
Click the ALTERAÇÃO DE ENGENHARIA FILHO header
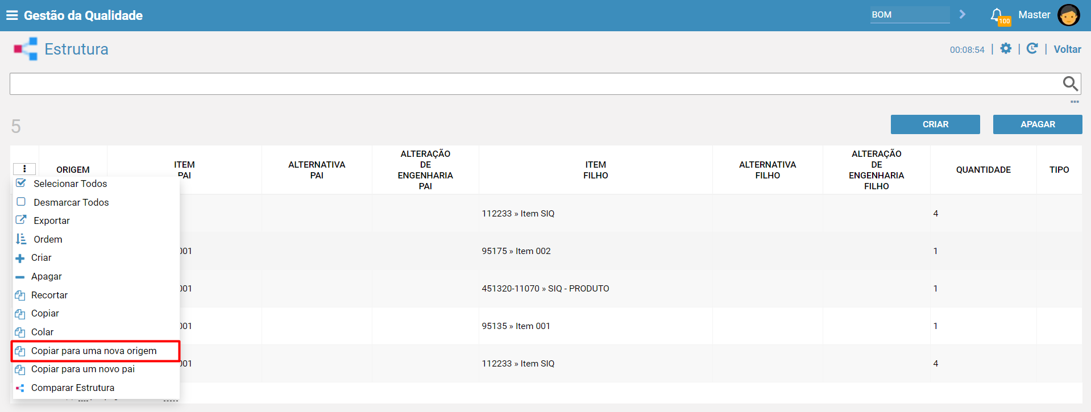coord(876,170)
